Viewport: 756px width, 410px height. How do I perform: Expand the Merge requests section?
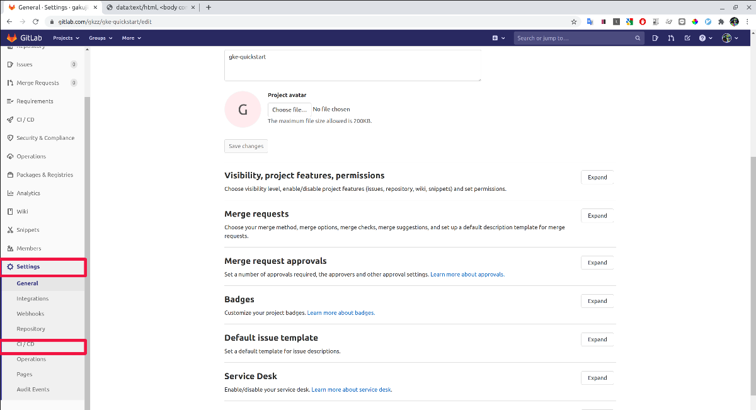[597, 215]
